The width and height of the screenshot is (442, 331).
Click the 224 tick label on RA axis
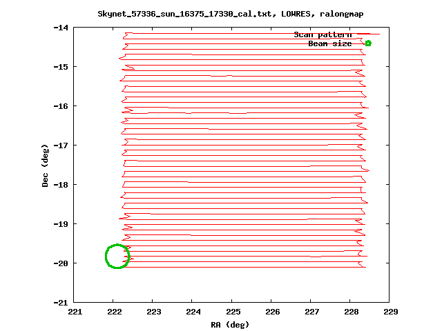coord(193,312)
